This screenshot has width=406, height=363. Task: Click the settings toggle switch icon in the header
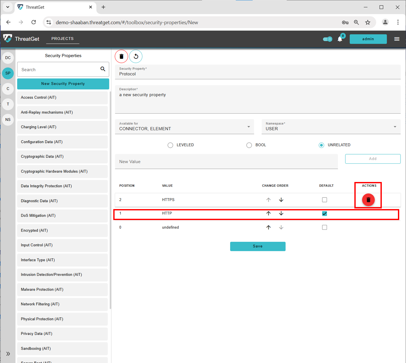[327, 39]
